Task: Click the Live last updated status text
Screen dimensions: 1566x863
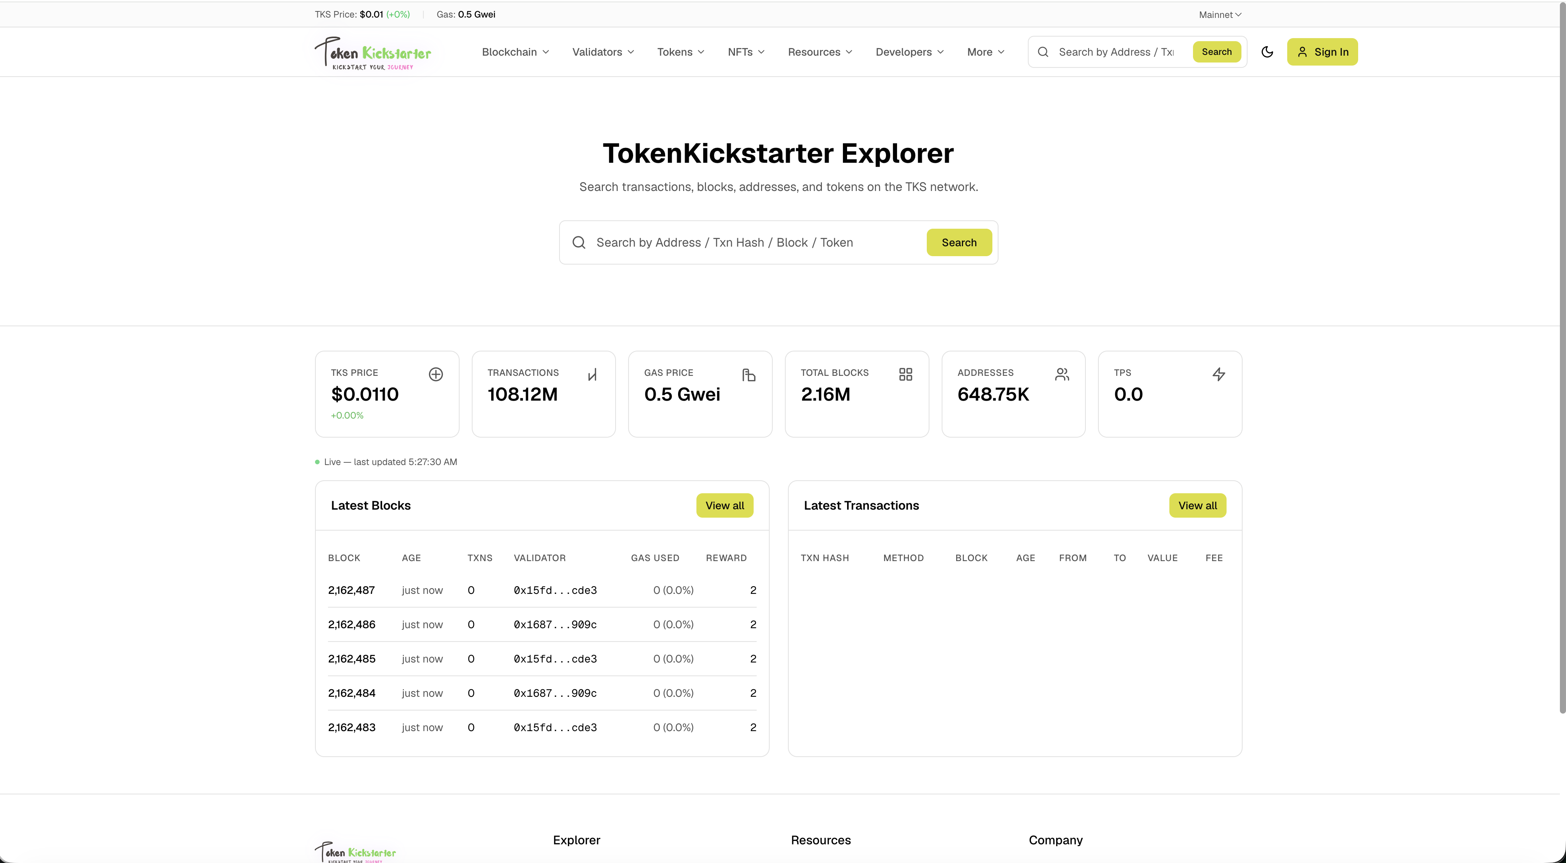Action: pyautogui.click(x=390, y=462)
